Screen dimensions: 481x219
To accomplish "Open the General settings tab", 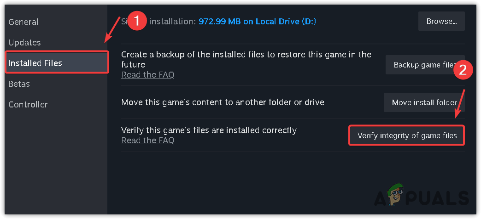I will 23,22.
